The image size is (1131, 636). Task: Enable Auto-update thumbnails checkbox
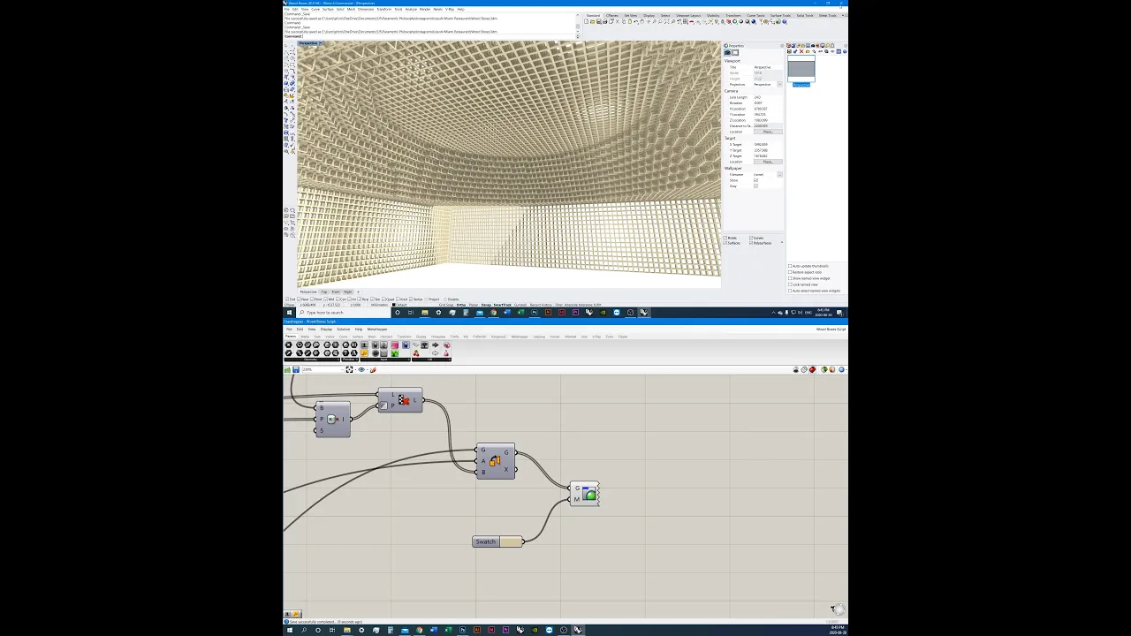point(790,266)
